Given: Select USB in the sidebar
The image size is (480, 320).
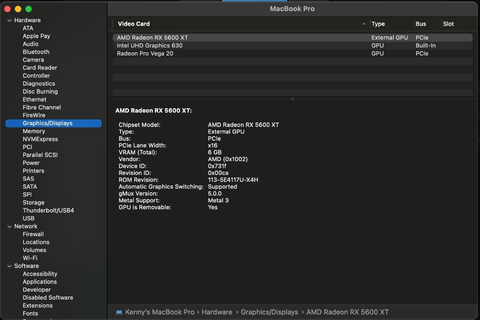Looking at the screenshot, I should (x=29, y=218).
